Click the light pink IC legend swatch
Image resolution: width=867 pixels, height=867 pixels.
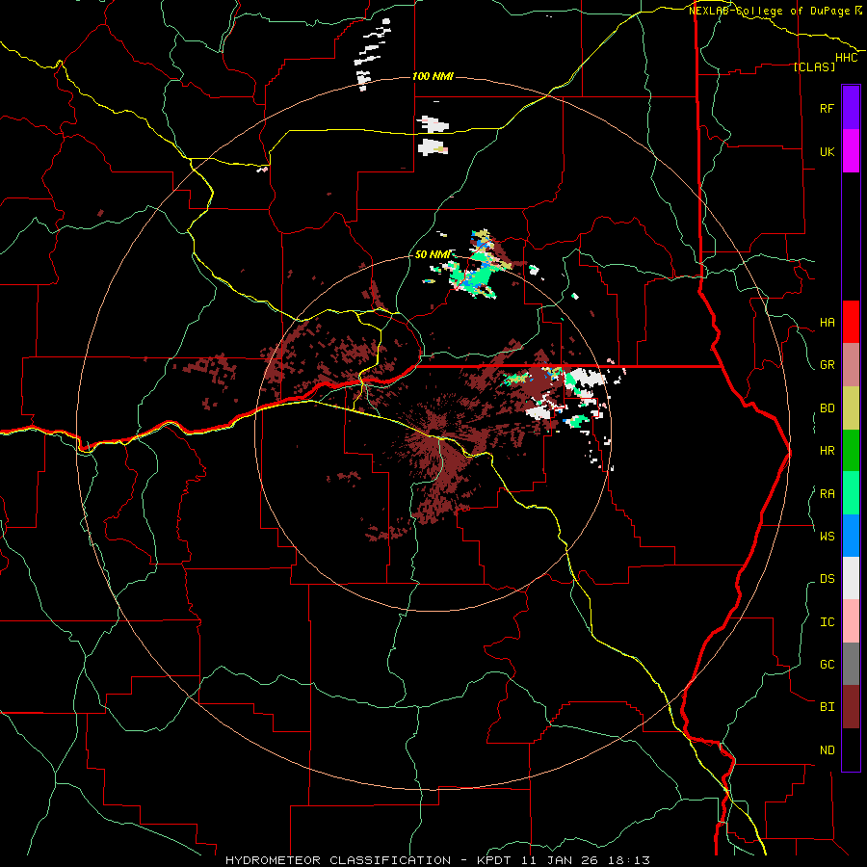tap(851, 621)
